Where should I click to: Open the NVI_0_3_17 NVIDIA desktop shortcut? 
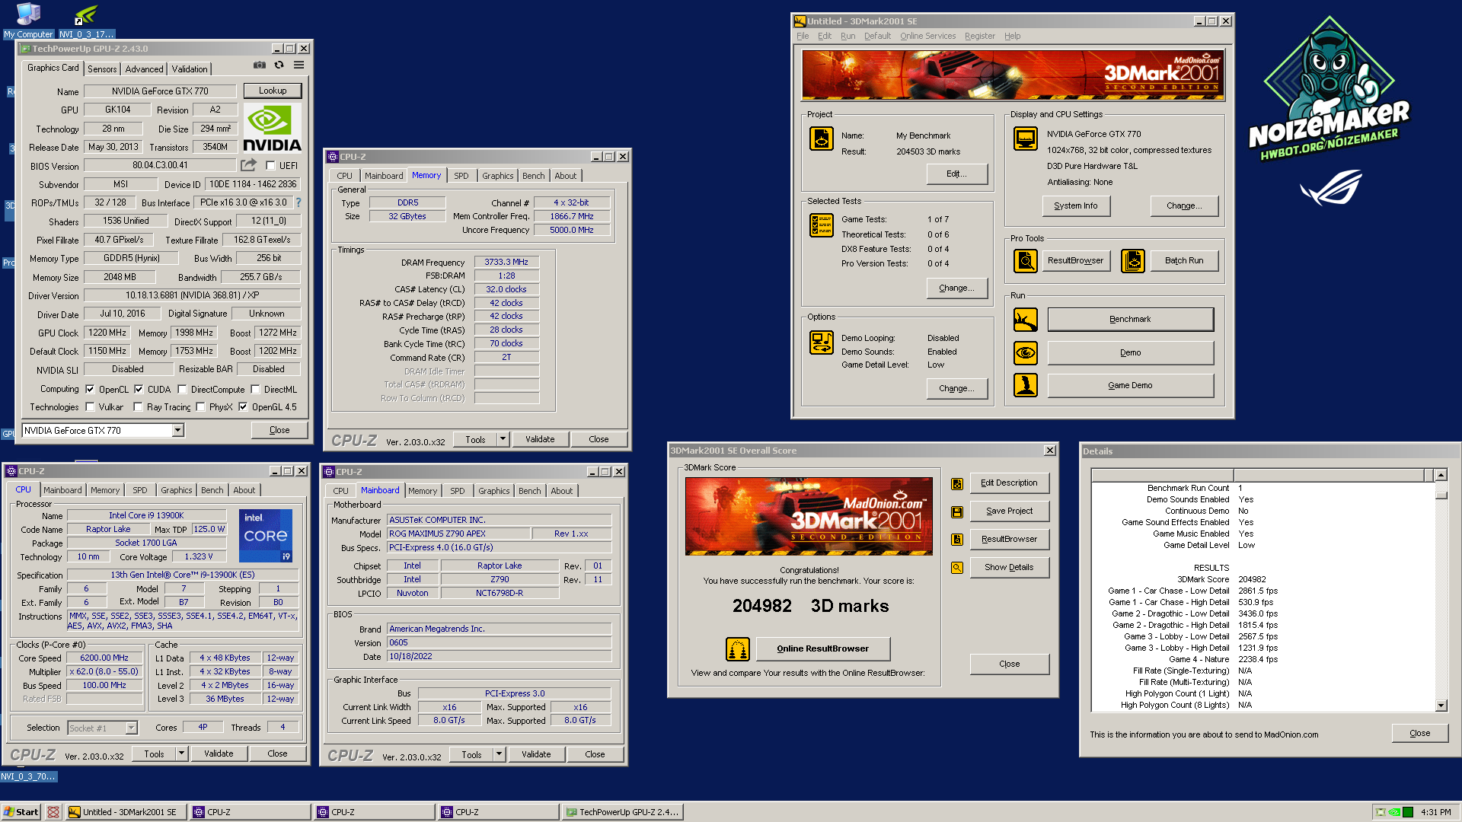coord(86,20)
